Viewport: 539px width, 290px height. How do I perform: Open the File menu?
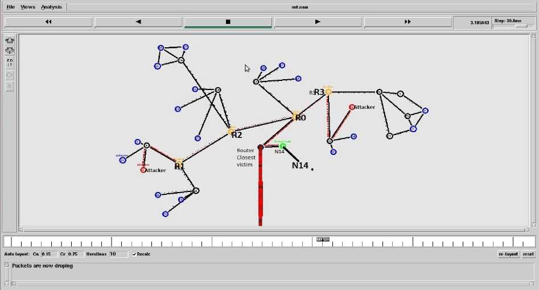pyautogui.click(x=10, y=7)
